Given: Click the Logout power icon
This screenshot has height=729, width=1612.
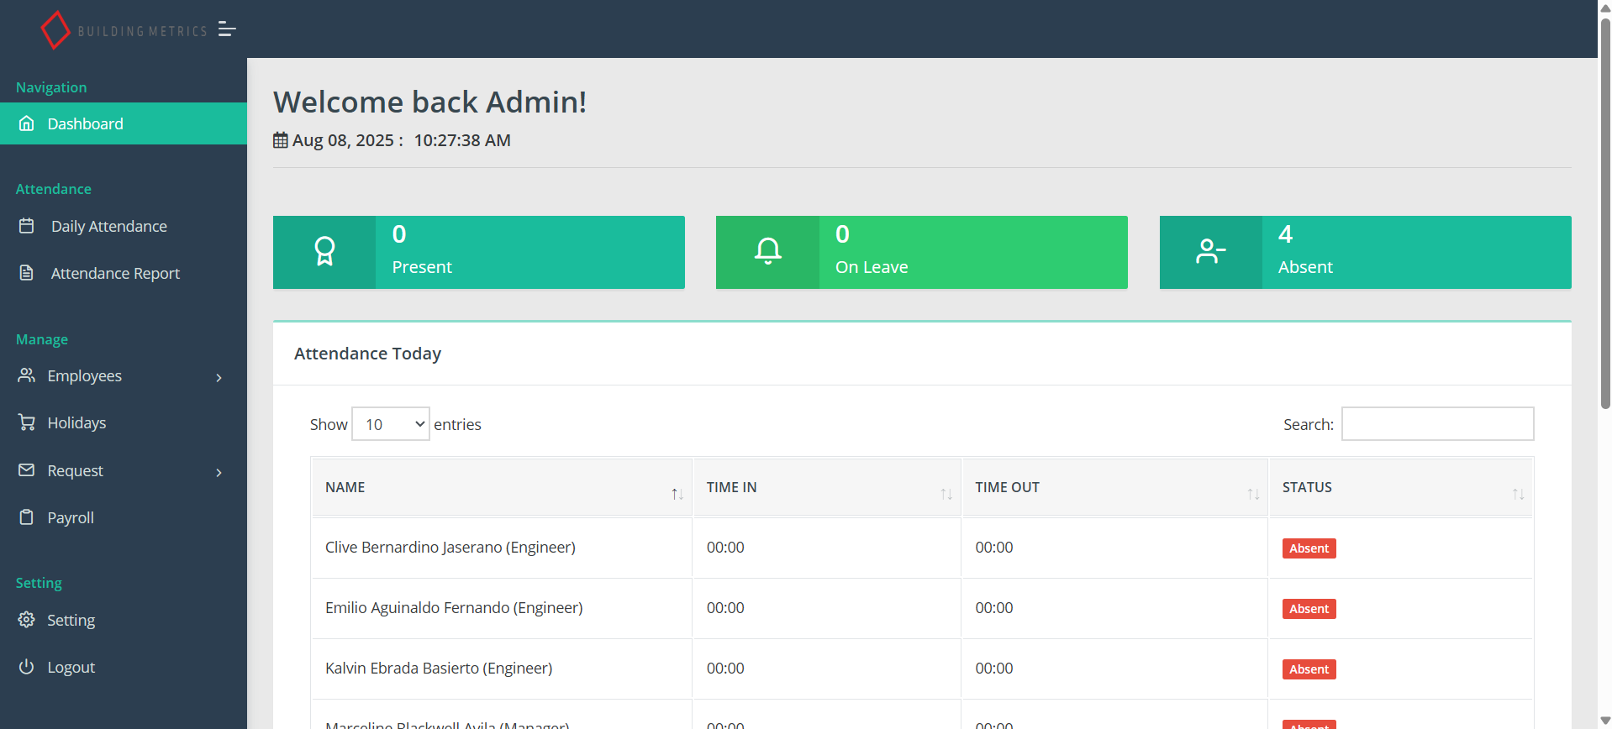Looking at the screenshot, I should (x=27, y=667).
